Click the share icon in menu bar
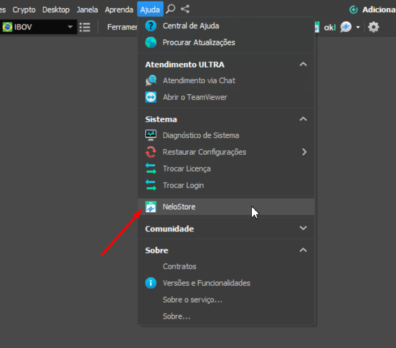 click(185, 9)
